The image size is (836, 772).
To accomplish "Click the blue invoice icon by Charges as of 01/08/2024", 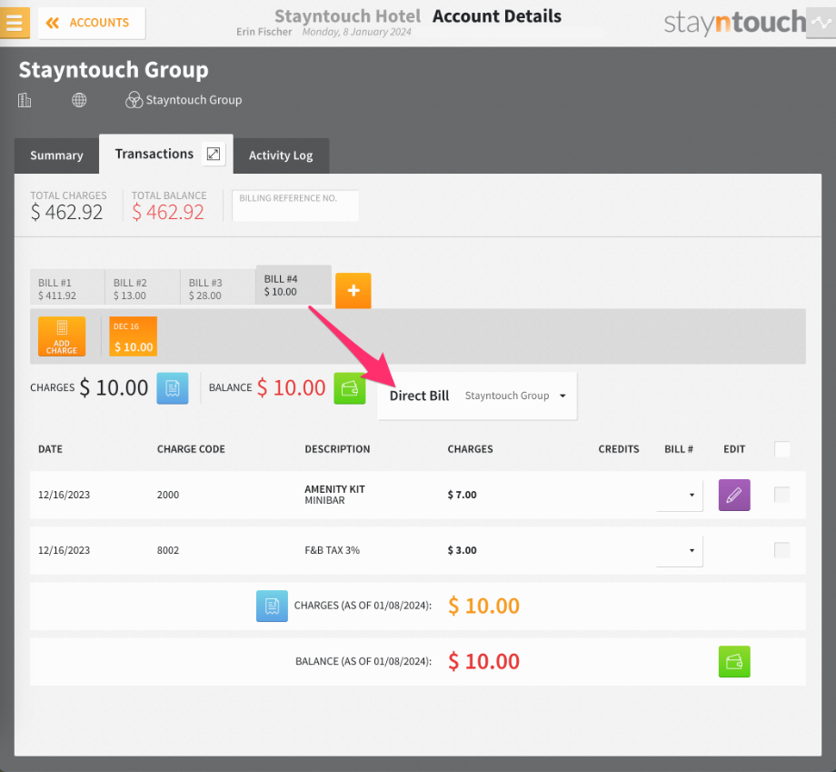I will coord(272,607).
